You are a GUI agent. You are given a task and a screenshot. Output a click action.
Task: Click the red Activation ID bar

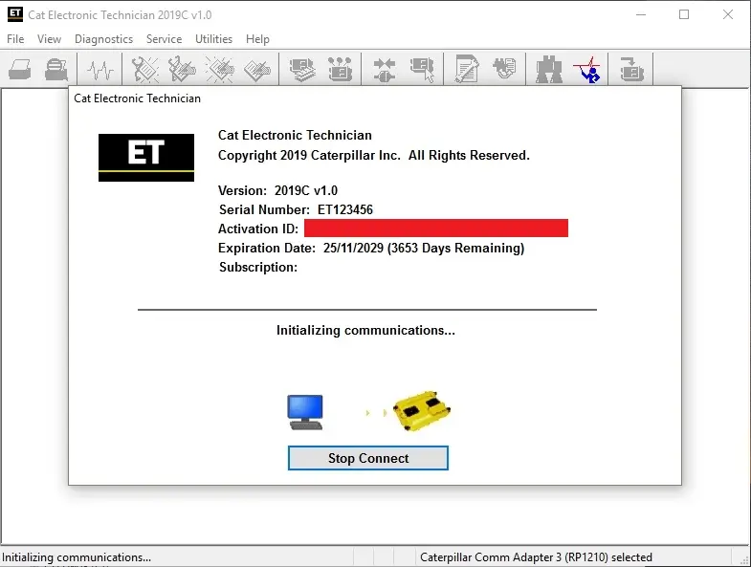click(x=436, y=229)
